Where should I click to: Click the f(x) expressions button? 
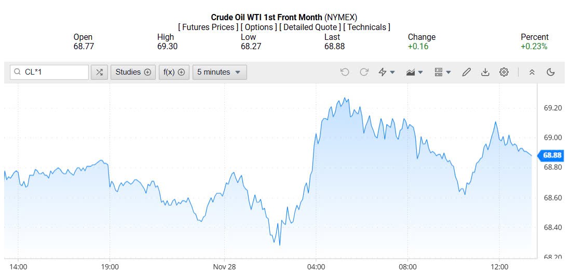(174, 72)
